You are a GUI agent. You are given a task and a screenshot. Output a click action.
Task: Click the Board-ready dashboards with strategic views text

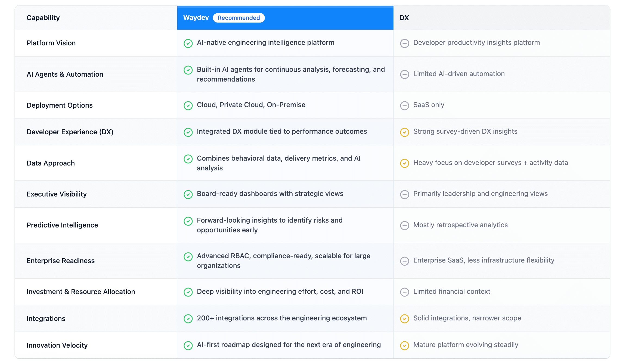pyautogui.click(x=270, y=194)
